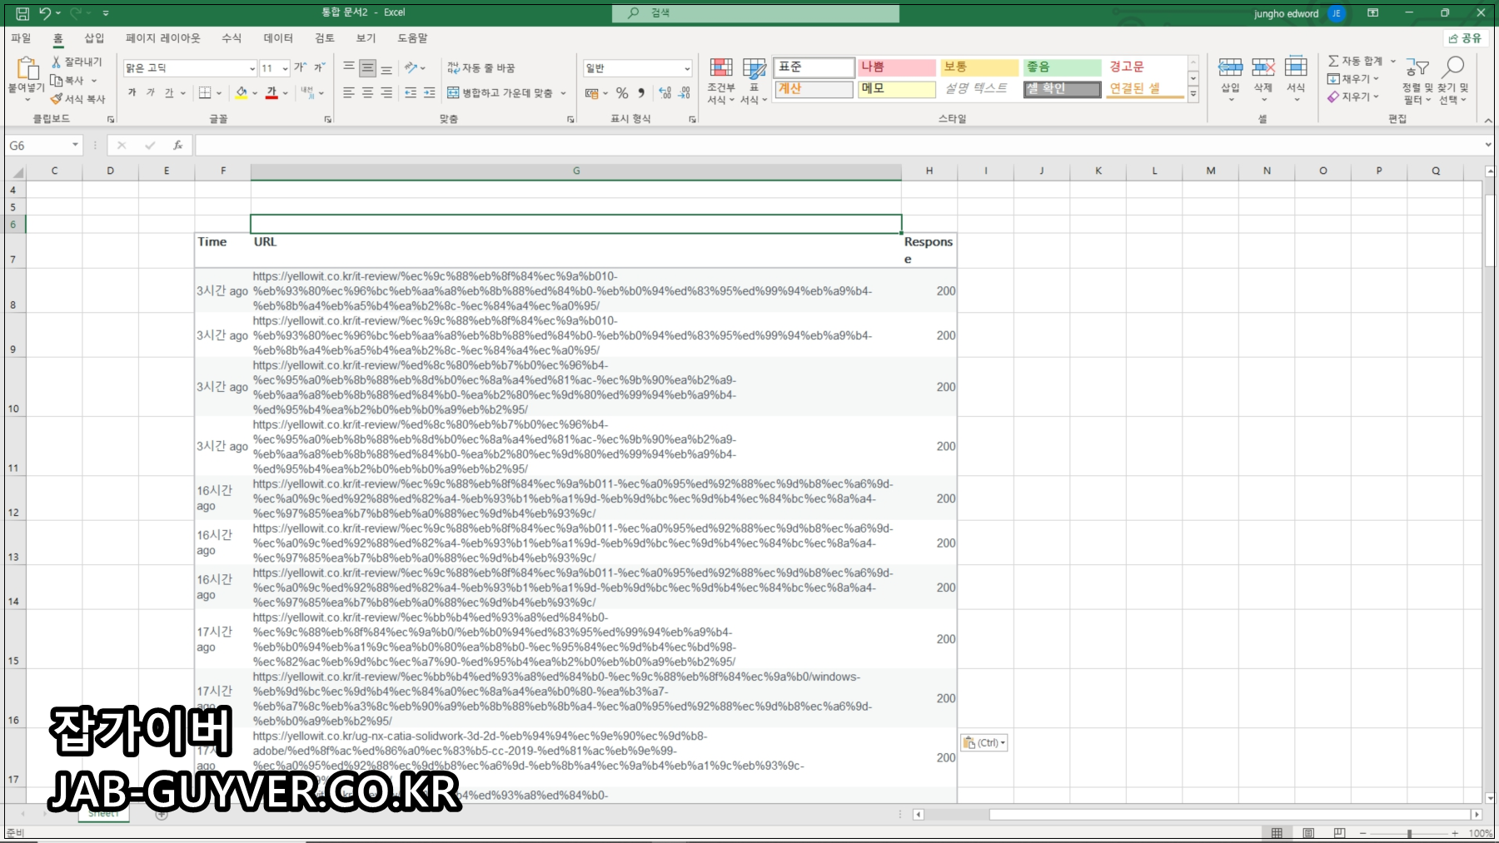The image size is (1499, 843).
Task: Toggle top vertical align
Action: [x=349, y=67]
